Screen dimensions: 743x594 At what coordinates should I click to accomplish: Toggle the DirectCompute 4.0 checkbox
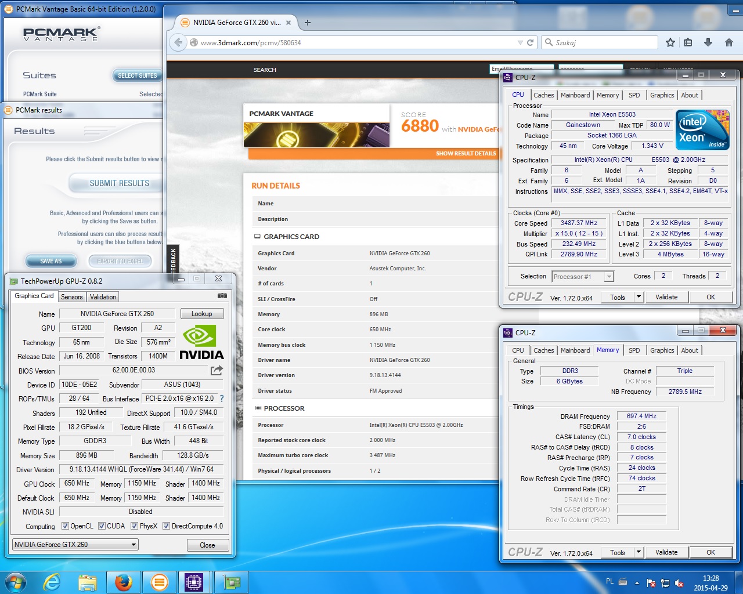pyautogui.click(x=167, y=526)
